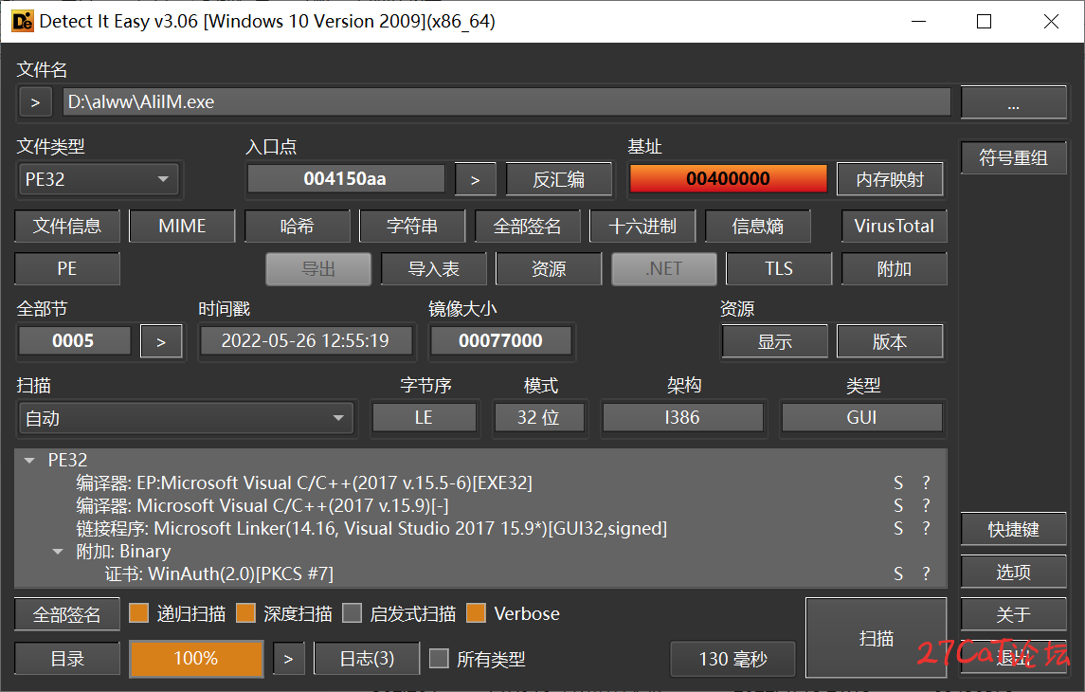Open the 十六进制 hex view

click(642, 227)
